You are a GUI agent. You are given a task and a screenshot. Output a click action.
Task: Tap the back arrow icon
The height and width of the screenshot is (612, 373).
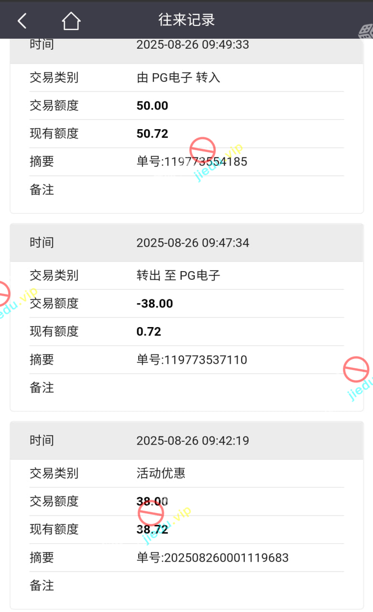tap(22, 21)
